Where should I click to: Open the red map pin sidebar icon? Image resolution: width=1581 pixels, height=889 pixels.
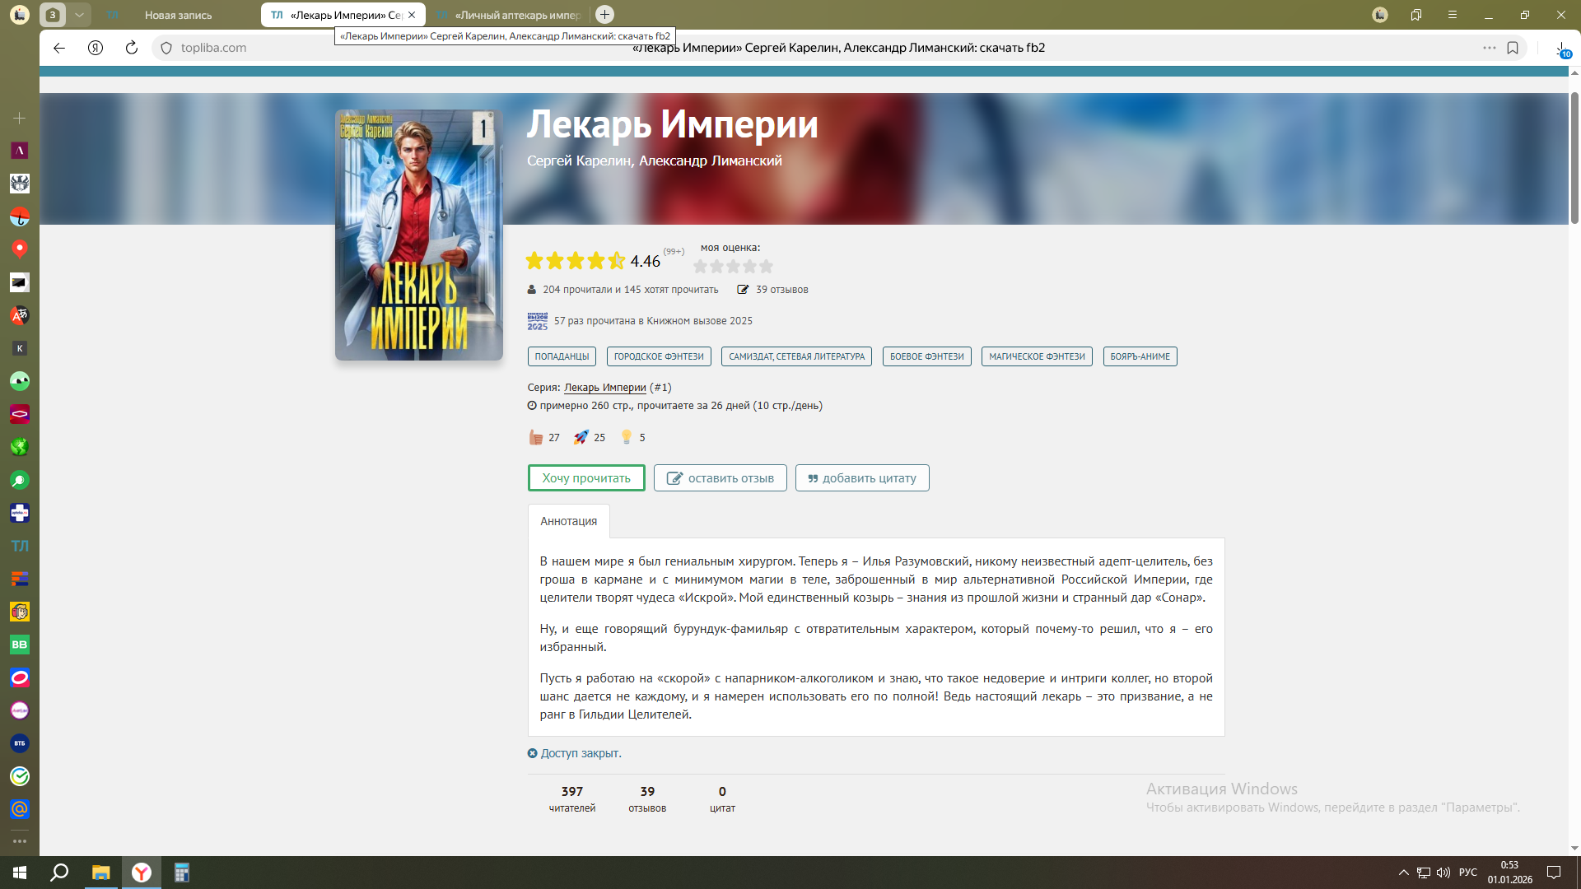(x=20, y=249)
